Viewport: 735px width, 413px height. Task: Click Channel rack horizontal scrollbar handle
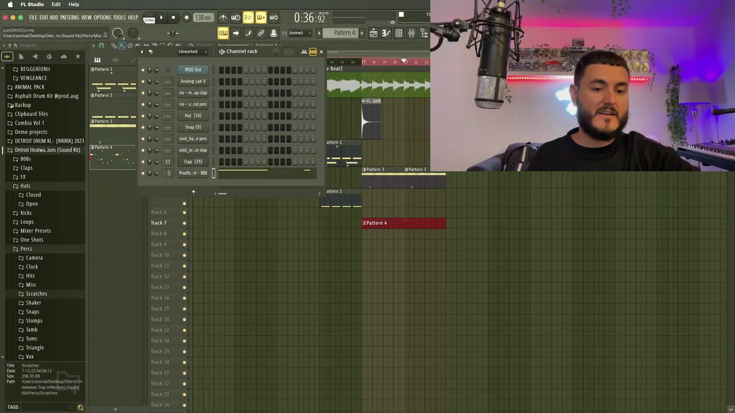tap(222, 193)
